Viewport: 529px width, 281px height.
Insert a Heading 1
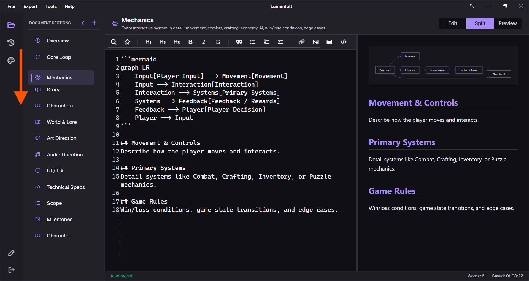tap(149, 42)
